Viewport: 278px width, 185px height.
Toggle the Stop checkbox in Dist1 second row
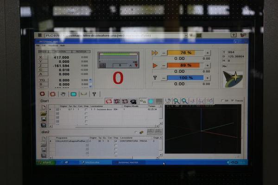tap(86, 113)
